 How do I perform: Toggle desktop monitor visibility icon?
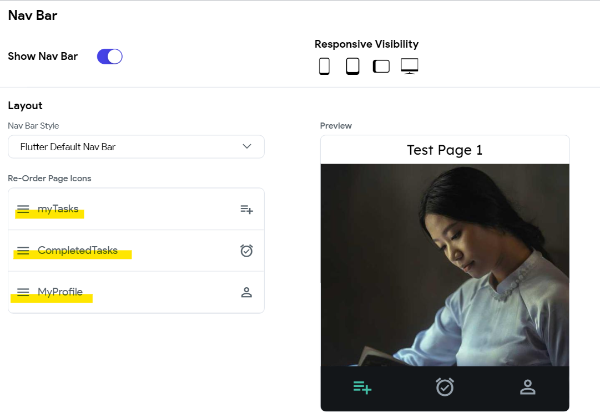(x=410, y=66)
